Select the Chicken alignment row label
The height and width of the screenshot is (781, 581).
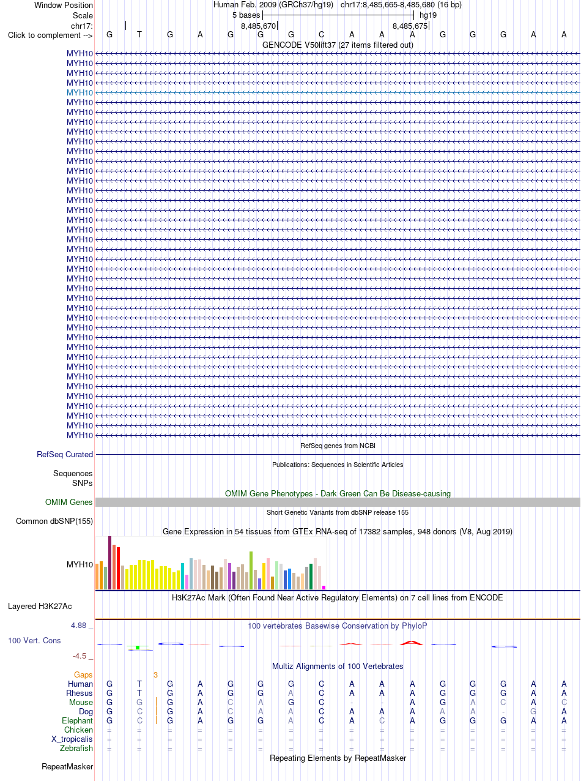78,730
